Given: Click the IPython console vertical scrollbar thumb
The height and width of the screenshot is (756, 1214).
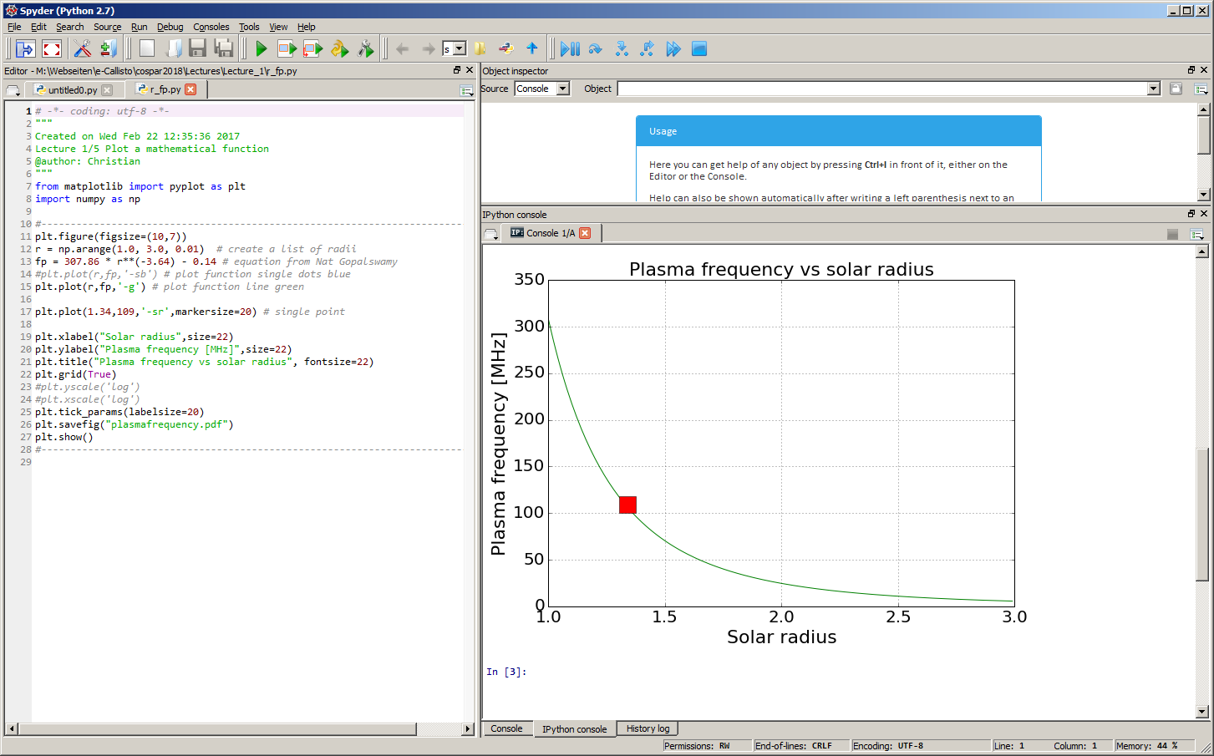Looking at the screenshot, I should pyautogui.click(x=1202, y=515).
